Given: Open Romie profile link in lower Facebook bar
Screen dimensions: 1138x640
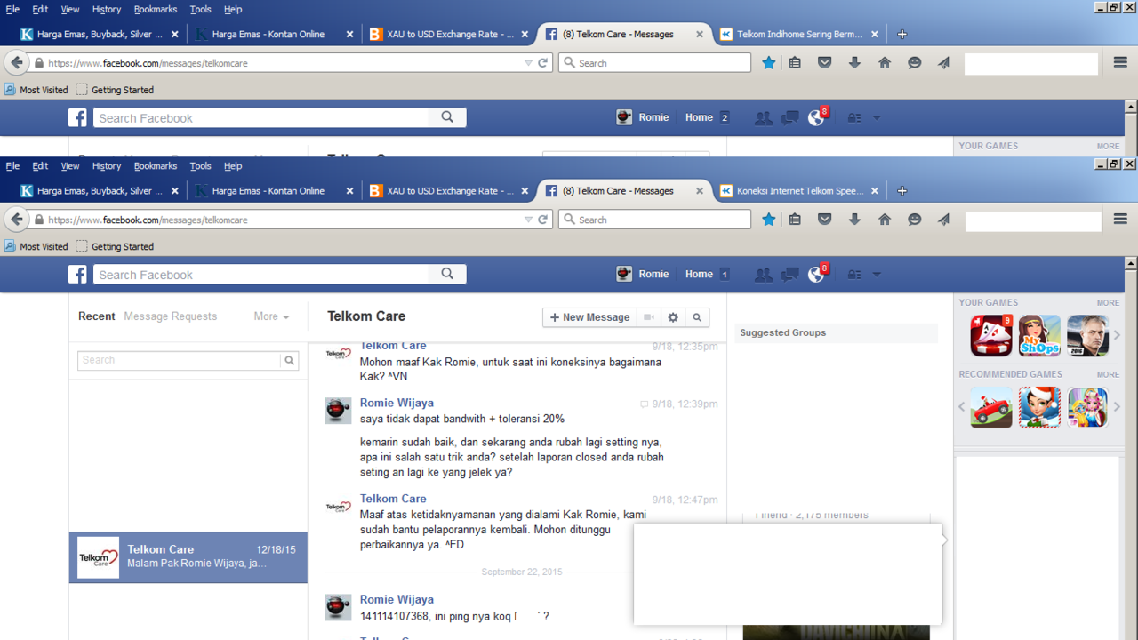Looking at the screenshot, I should pyautogui.click(x=642, y=275).
